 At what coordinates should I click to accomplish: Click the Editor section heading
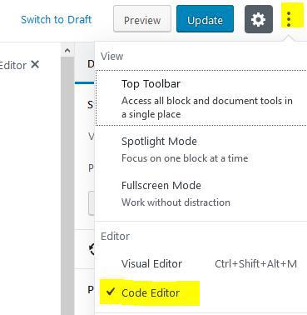[115, 237]
